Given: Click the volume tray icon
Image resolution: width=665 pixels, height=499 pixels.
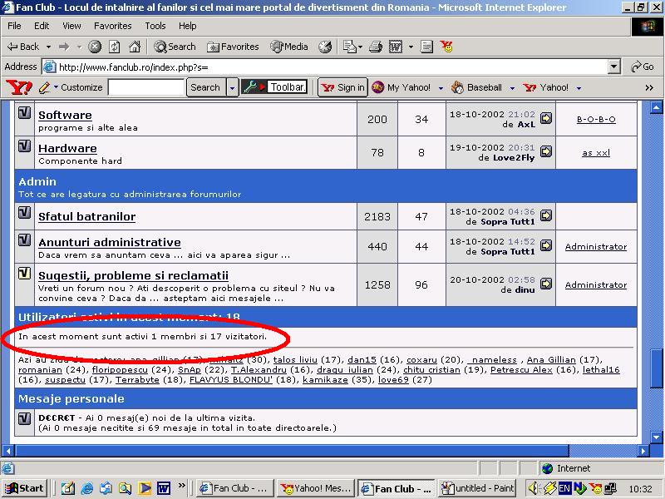Looking at the screenshot, I should tap(533, 488).
